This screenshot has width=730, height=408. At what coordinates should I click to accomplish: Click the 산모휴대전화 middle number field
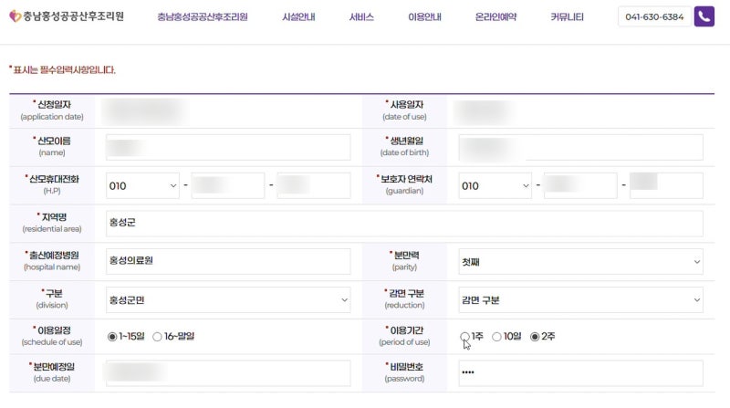pos(227,186)
